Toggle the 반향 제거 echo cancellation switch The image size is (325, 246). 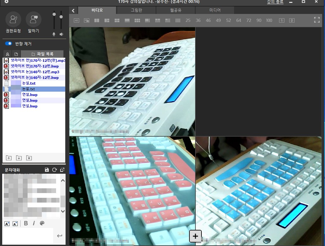click(x=8, y=44)
